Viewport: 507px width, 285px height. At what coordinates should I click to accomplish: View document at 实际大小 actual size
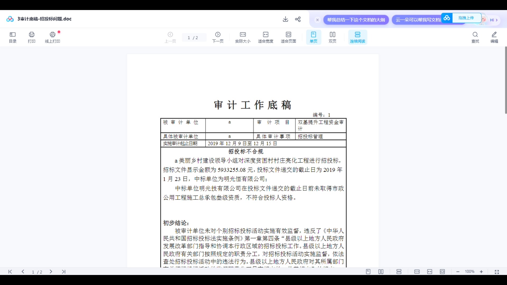242,37
